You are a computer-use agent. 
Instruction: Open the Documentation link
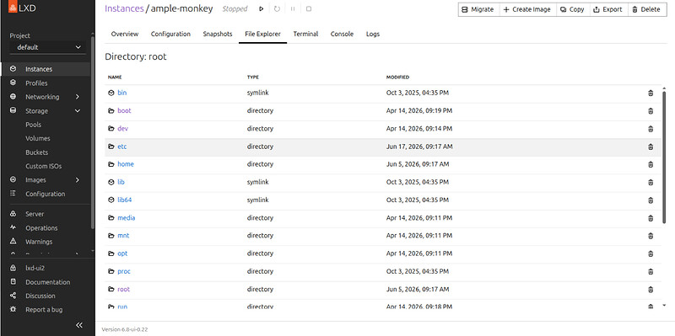click(x=47, y=282)
